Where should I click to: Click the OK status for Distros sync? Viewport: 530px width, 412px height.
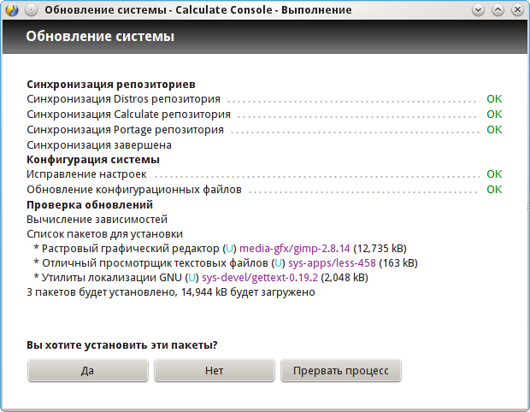point(494,99)
